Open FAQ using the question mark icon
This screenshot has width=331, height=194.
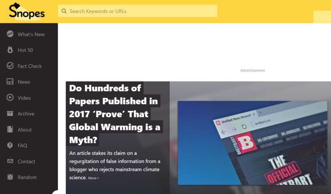click(x=10, y=145)
